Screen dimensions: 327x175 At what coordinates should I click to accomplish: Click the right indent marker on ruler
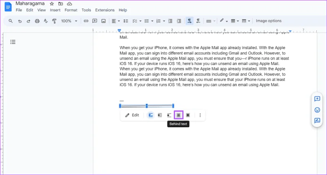pyautogui.click(x=290, y=31)
